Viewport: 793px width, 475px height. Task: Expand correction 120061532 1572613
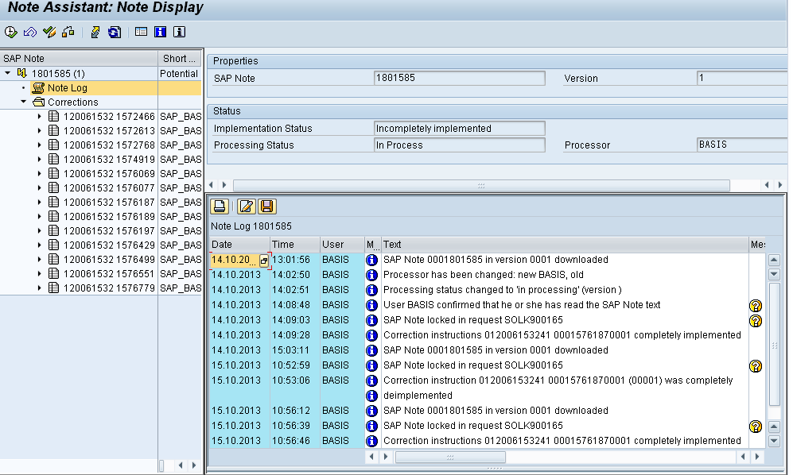click(40, 130)
